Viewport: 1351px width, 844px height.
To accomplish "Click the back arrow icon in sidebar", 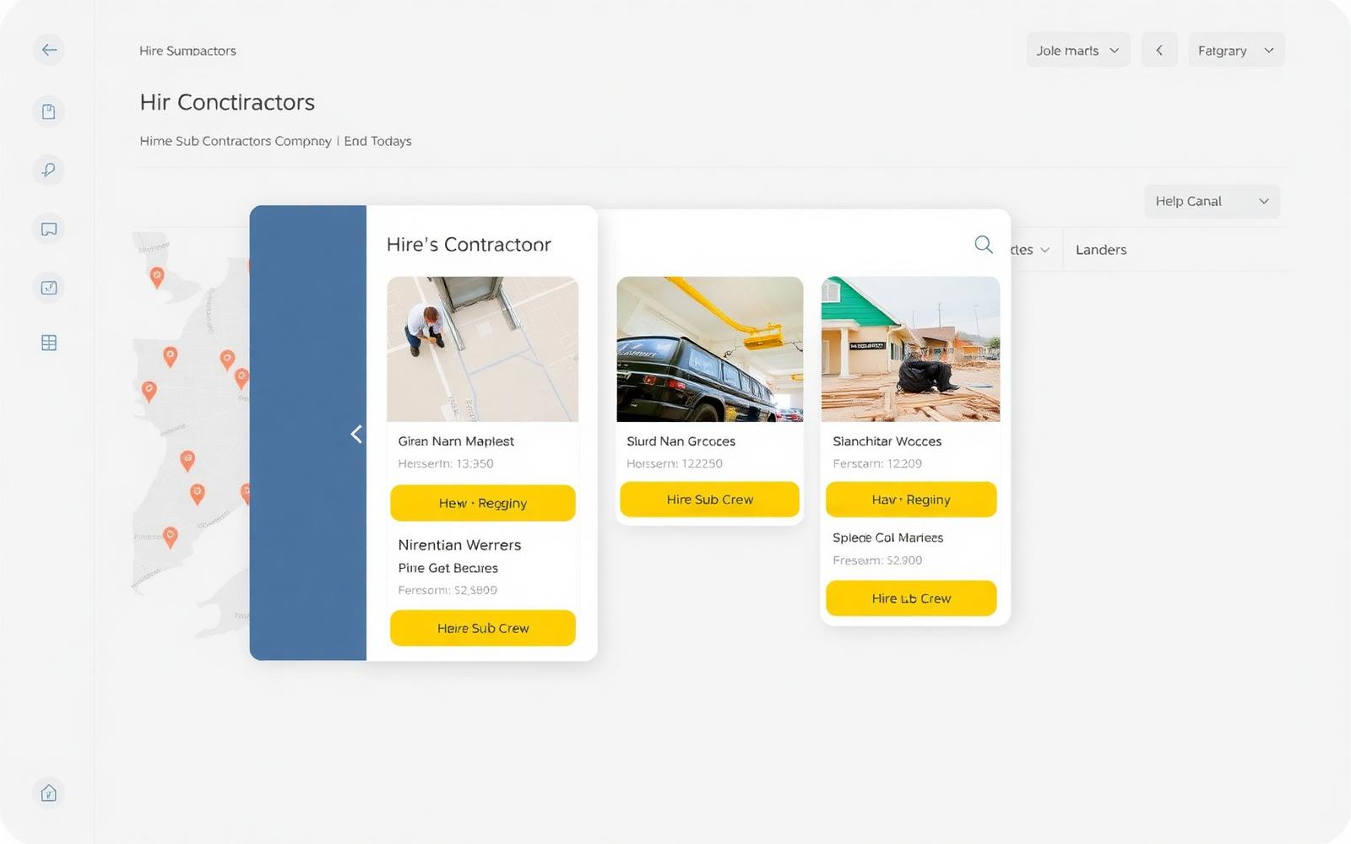I will [49, 50].
